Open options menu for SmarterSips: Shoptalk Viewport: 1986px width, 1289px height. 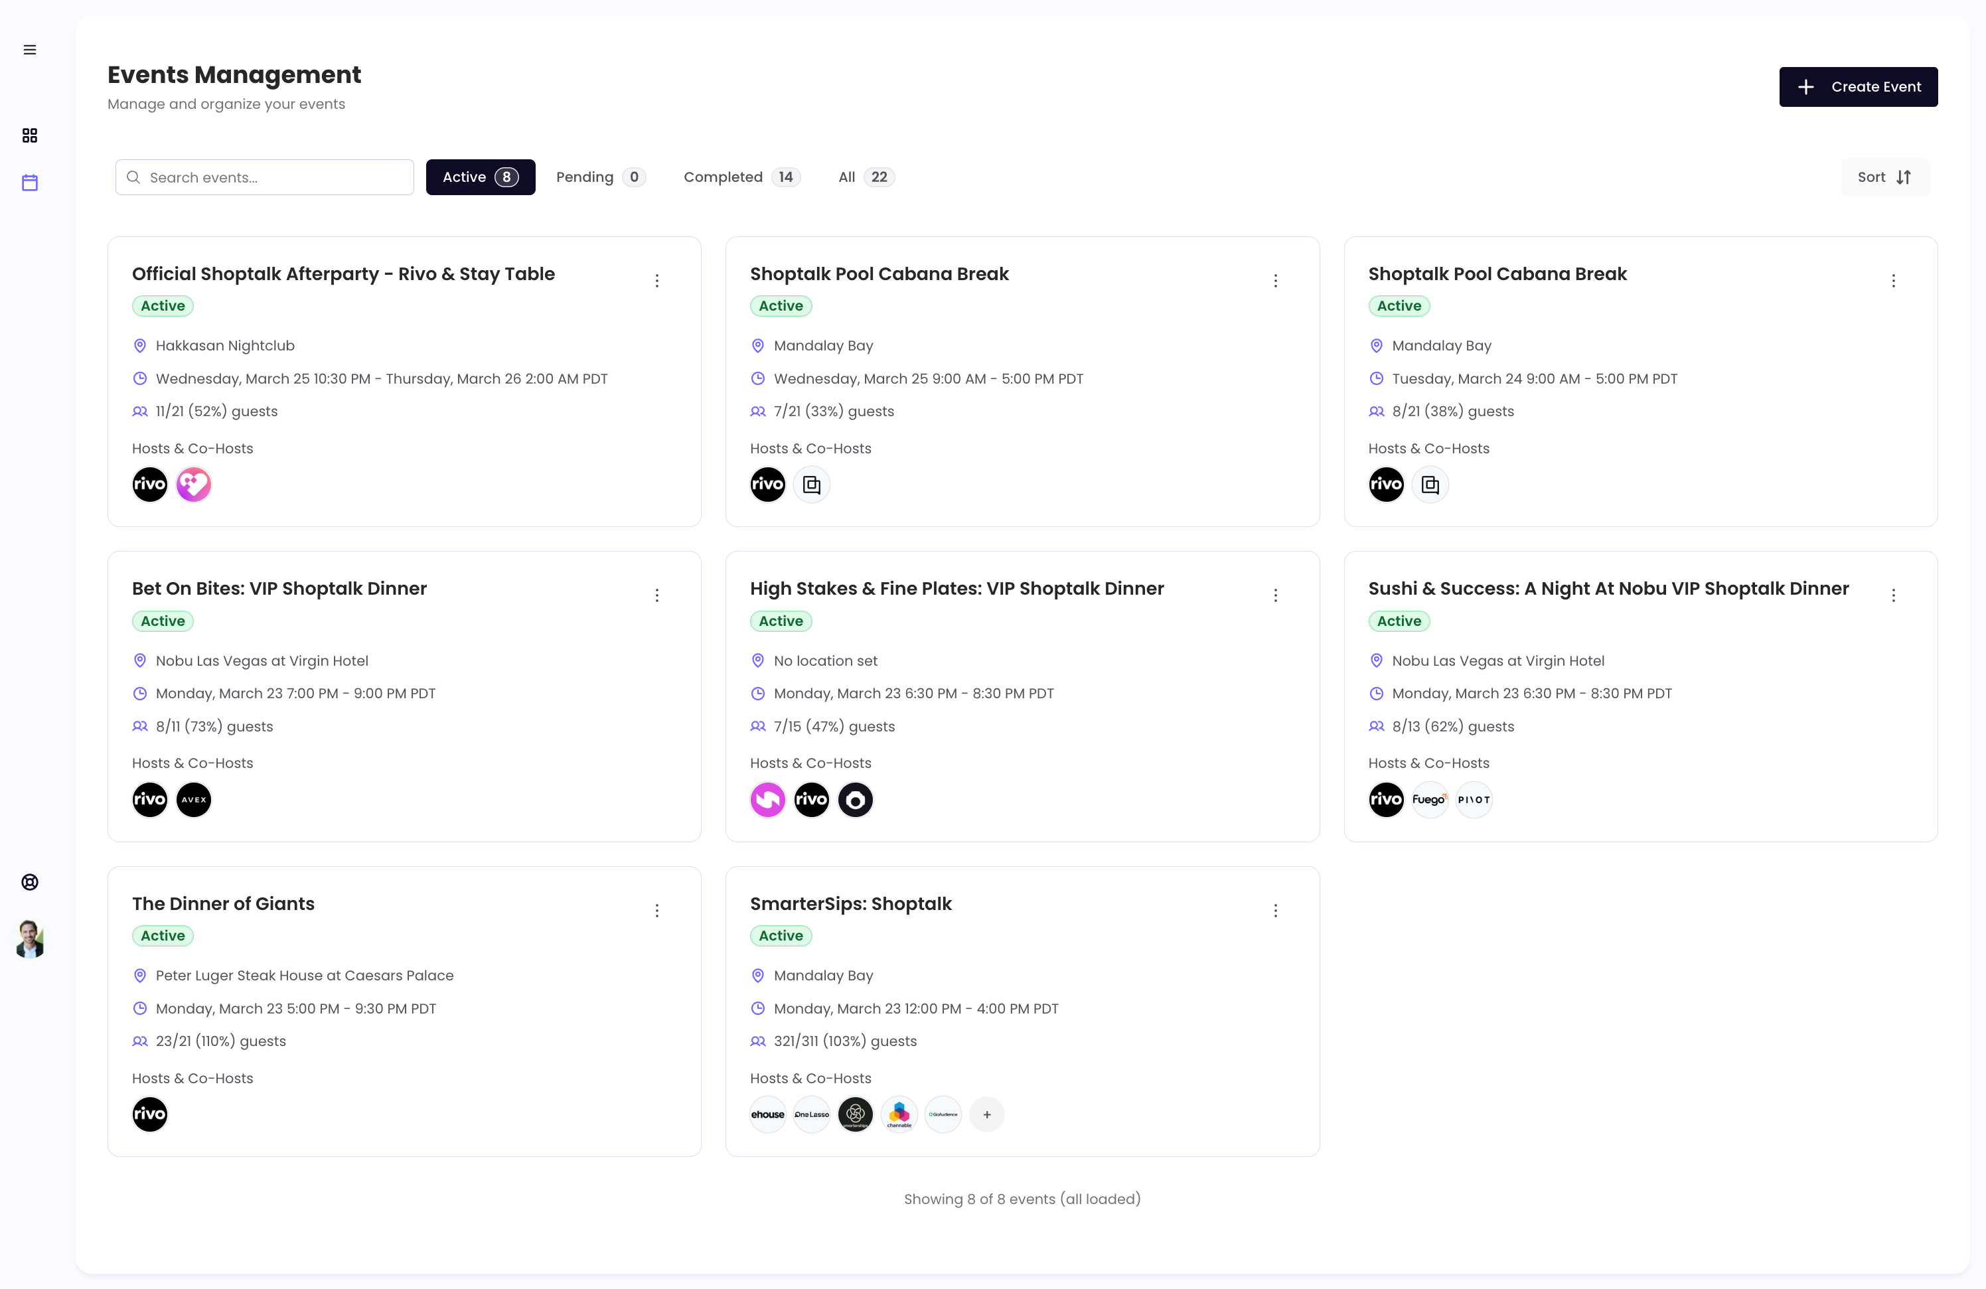click(x=1275, y=910)
